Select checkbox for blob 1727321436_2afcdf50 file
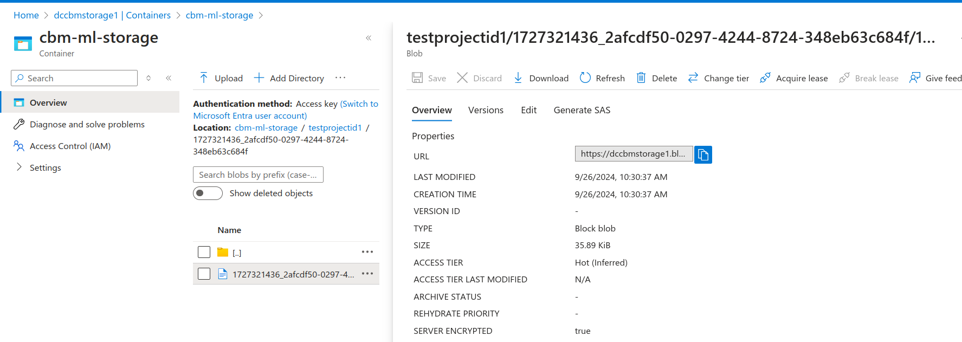962x342 pixels. [204, 274]
